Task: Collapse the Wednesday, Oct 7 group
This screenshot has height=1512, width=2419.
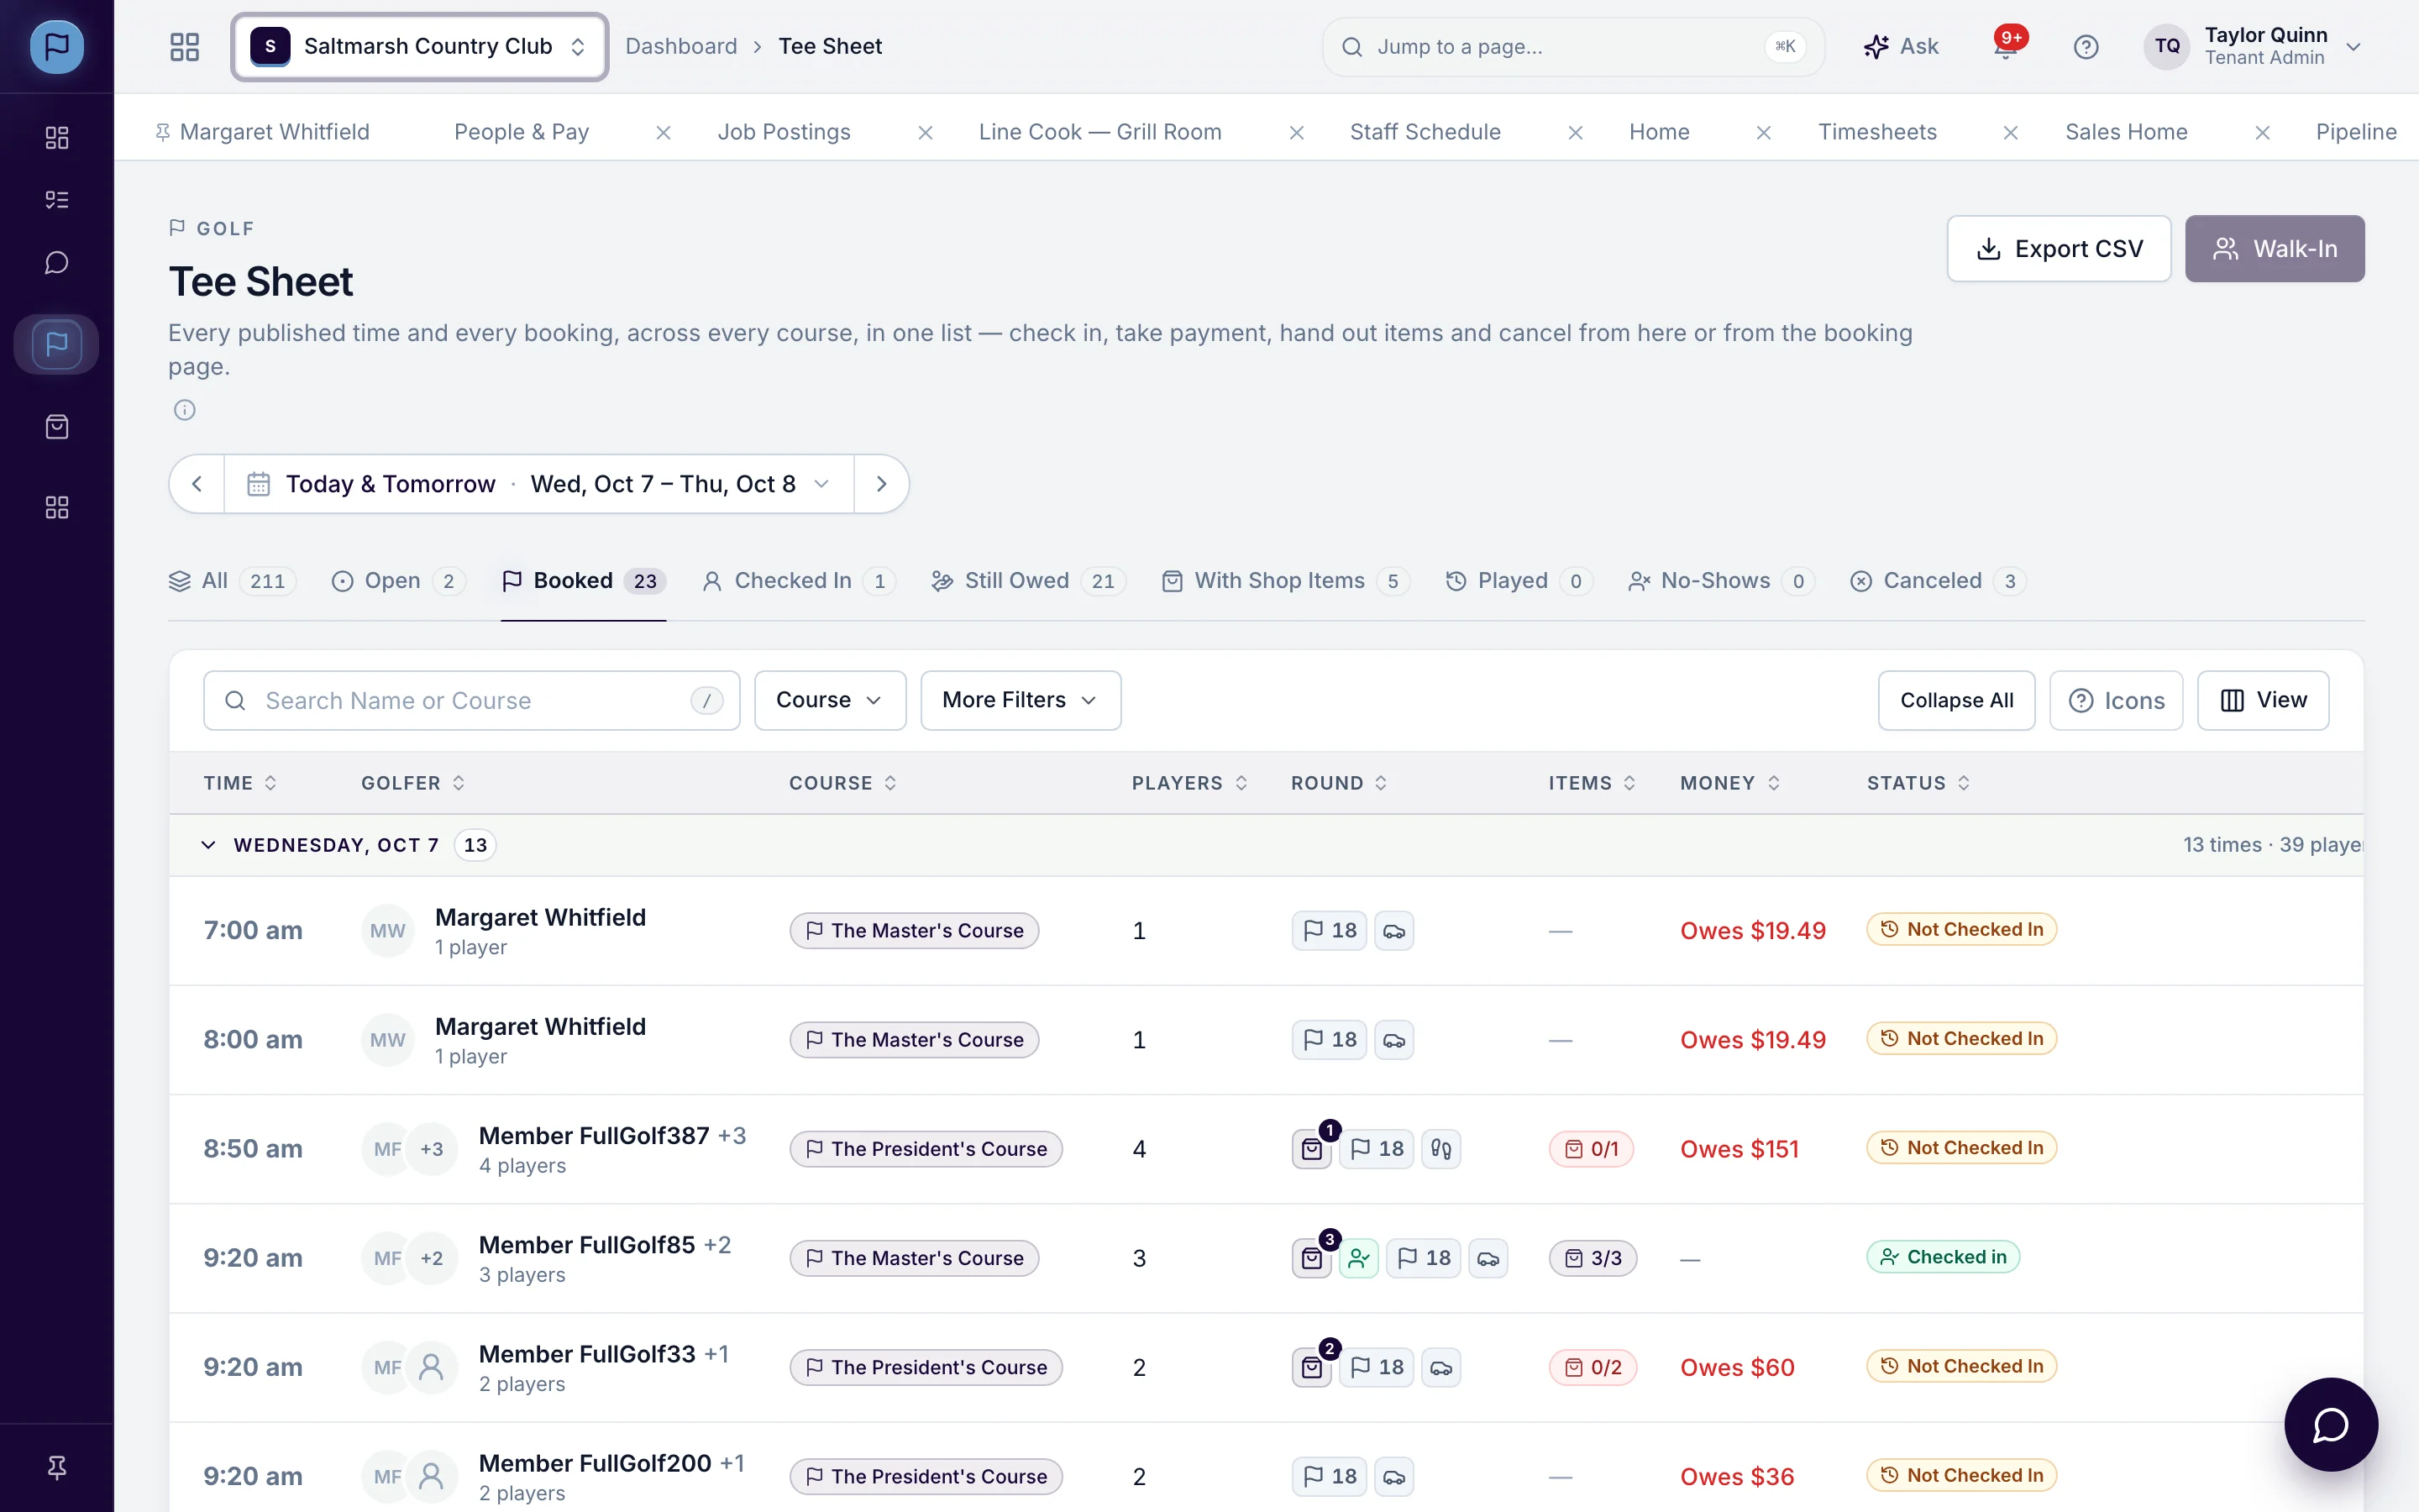Action: click(208, 845)
